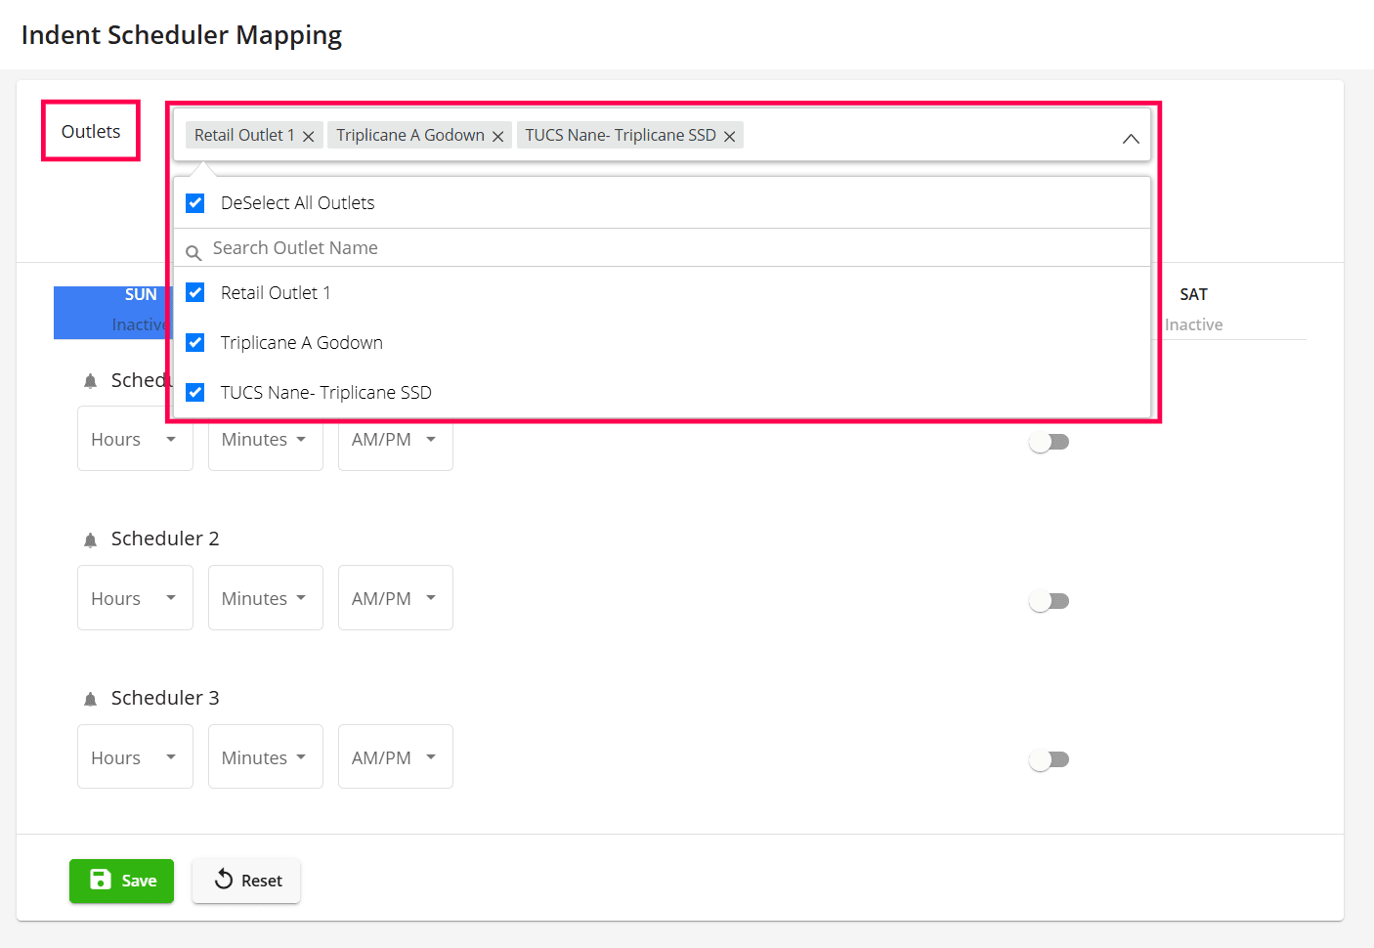The width and height of the screenshot is (1374, 948).
Task: Remove the Retail Outlet 1 chip
Action: (x=308, y=137)
